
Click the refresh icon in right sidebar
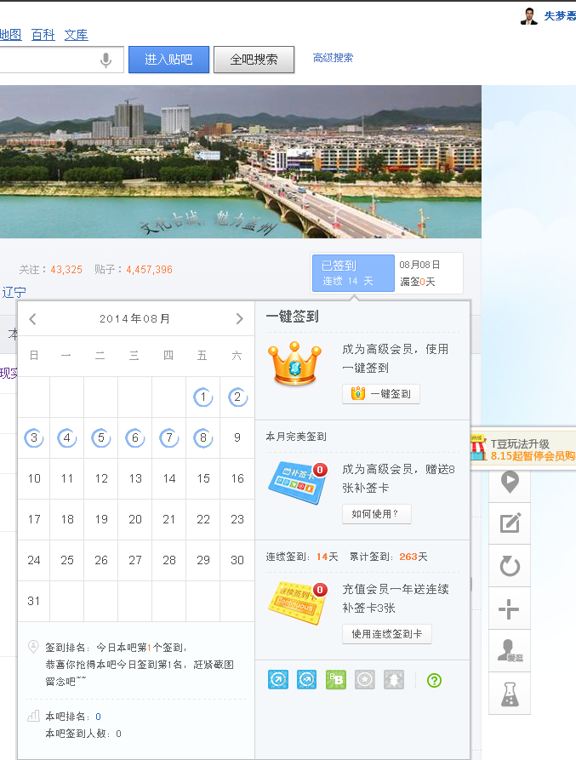pos(510,566)
